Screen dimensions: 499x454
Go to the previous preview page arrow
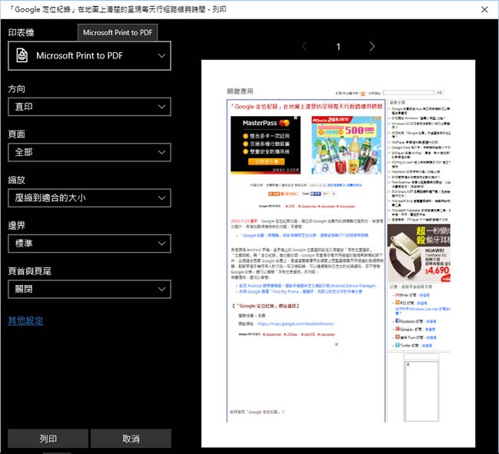(x=304, y=47)
